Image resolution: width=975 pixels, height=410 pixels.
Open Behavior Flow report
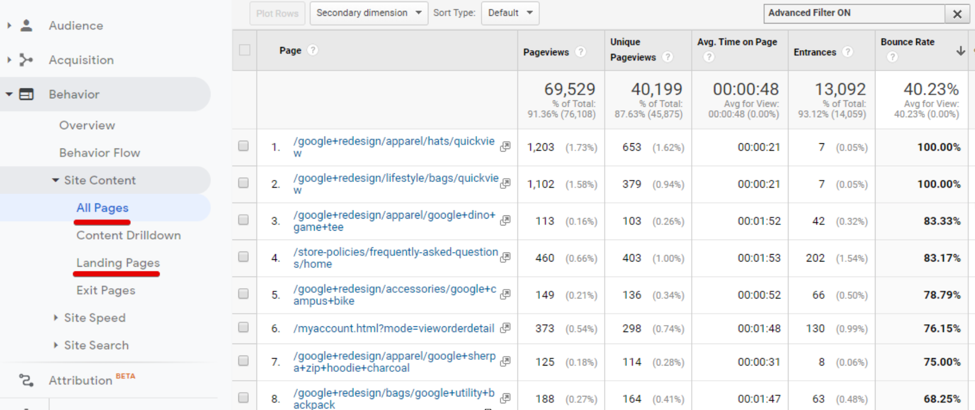pyautogui.click(x=99, y=153)
